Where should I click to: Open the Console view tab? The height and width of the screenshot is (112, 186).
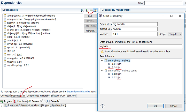click(x=53, y=101)
